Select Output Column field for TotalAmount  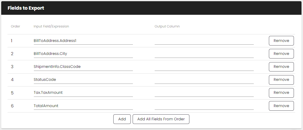(x=204, y=106)
